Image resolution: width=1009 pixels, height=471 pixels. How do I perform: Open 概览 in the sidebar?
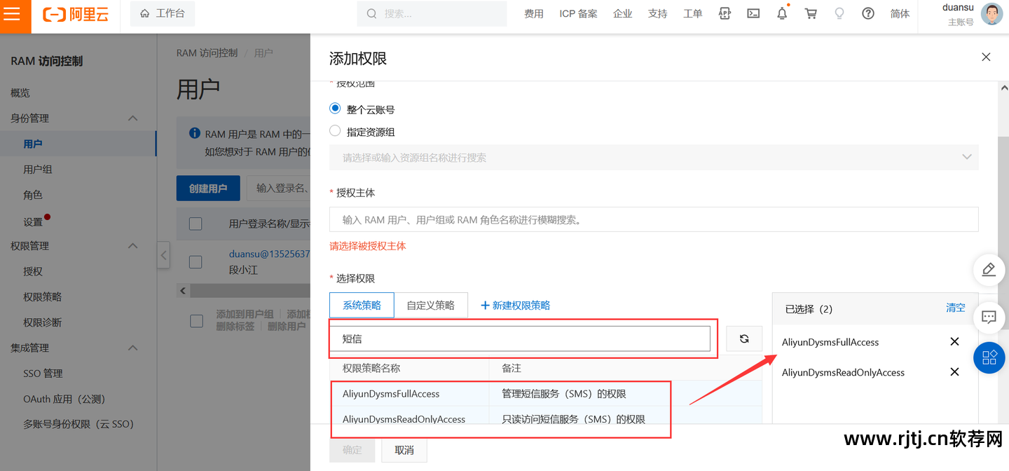(x=20, y=93)
